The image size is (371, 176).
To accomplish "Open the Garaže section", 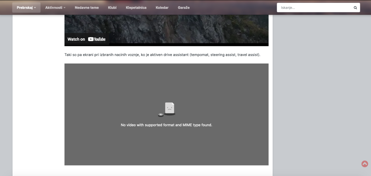I will click(x=184, y=7).
